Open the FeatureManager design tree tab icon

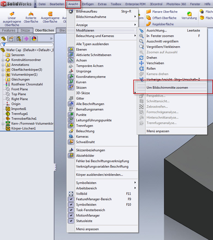[x=4, y=39]
